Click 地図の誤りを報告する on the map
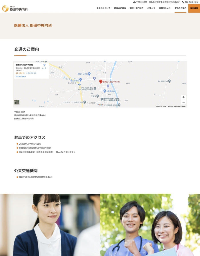The height and width of the screenshot is (256, 200). pyautogui.click(x=180, y=107)
